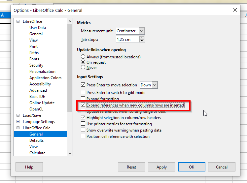Viewport: 247px width, 183px height.
Task: Select View under LibreOffice node
Action: pyautogui.click(x=33, y=40)
